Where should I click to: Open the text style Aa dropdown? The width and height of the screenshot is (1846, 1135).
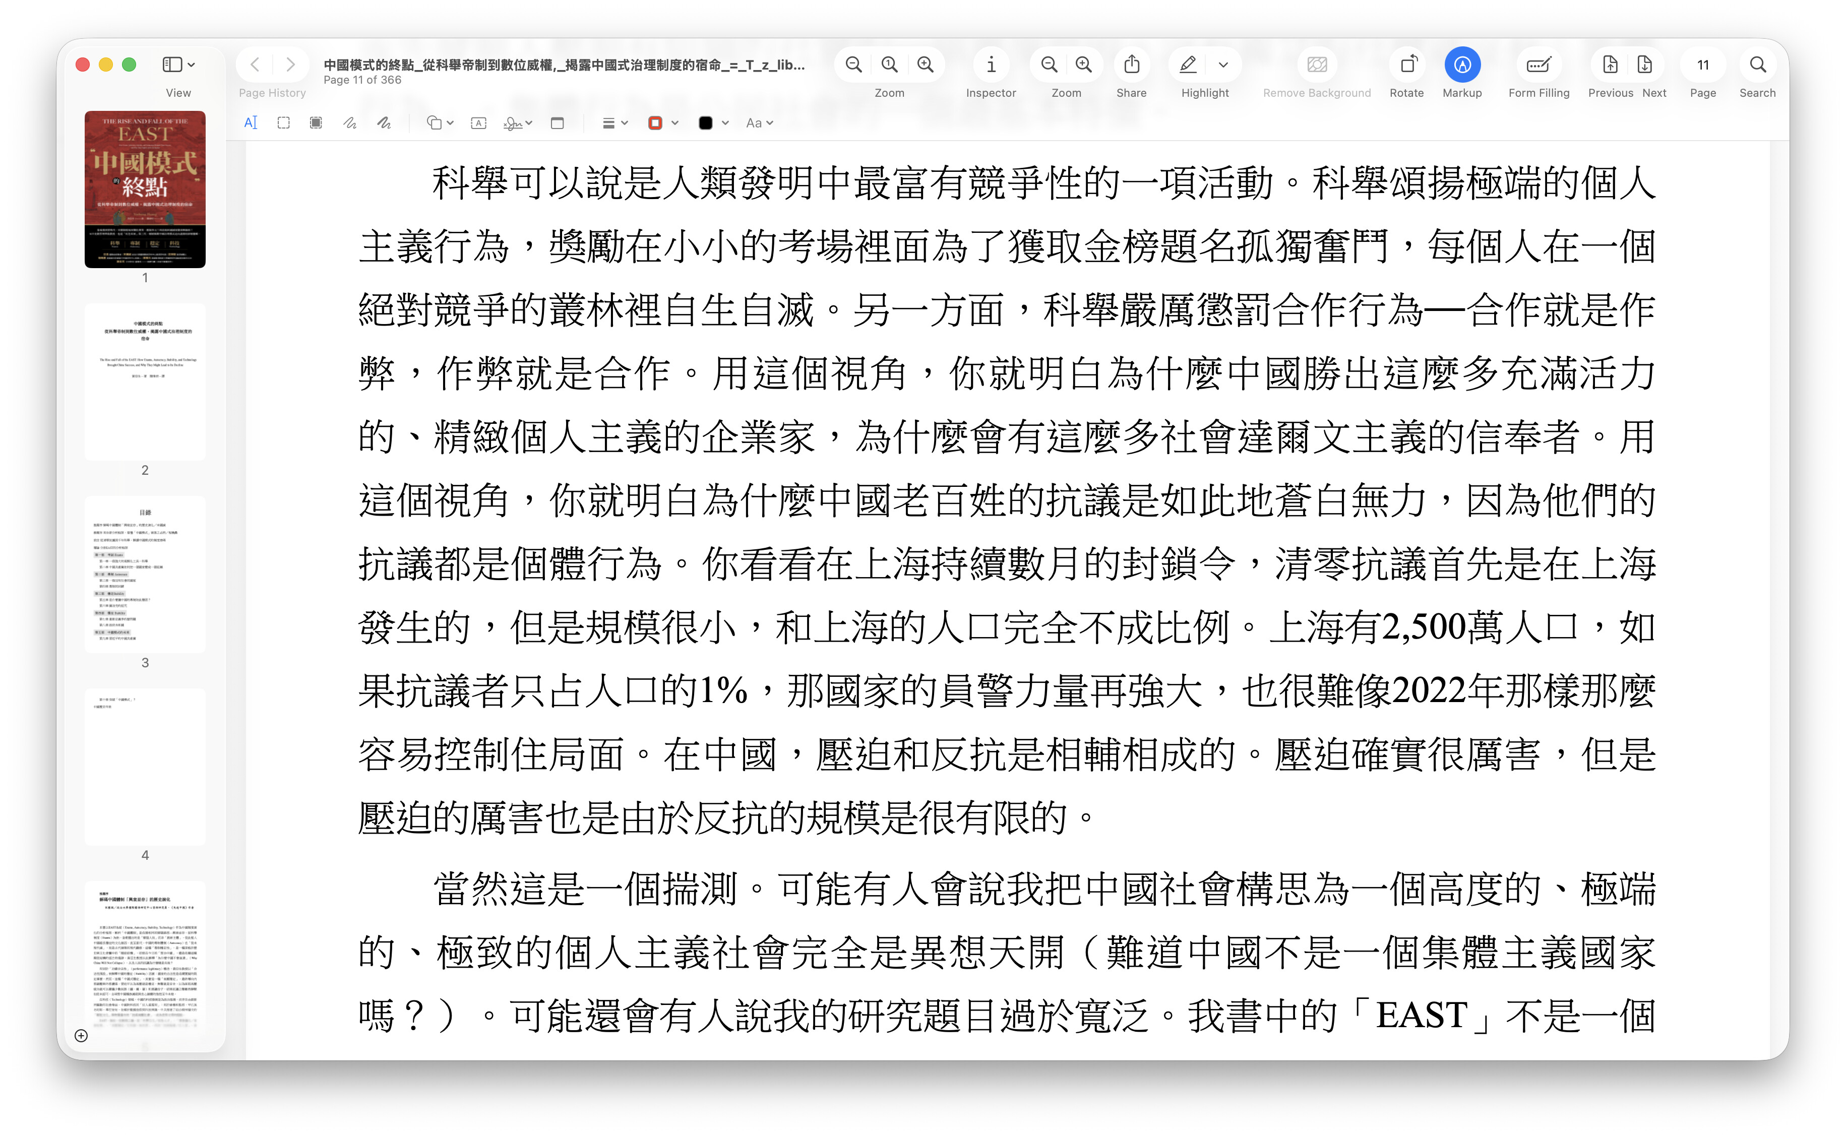pos(759,123)
